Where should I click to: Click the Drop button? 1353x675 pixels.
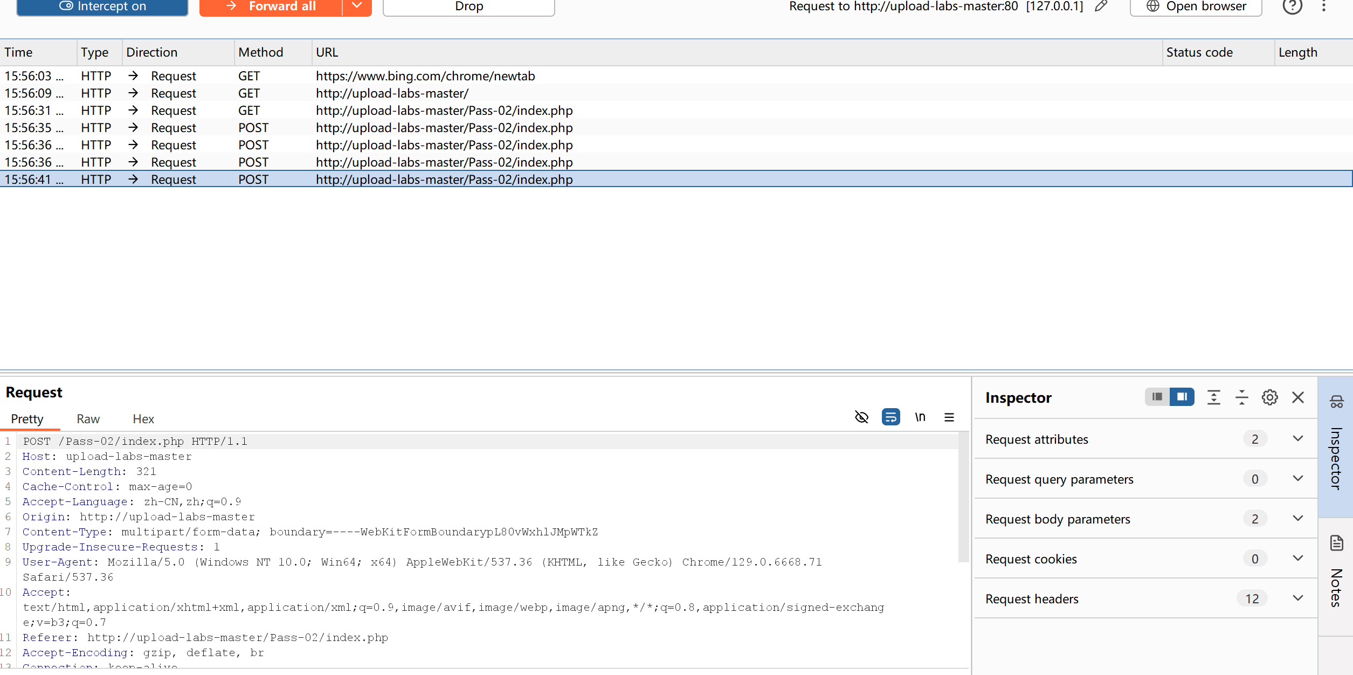[x=468, y=6]
